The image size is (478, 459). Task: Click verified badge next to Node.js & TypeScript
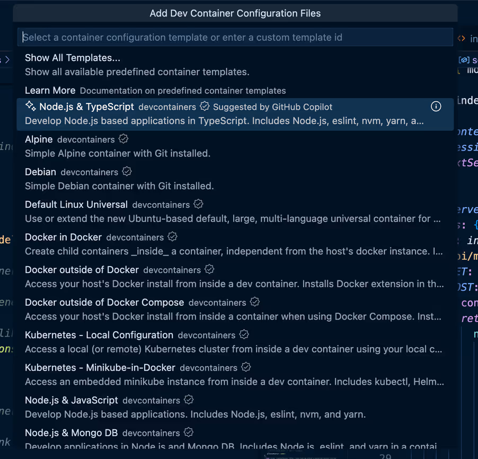[205, 107]
